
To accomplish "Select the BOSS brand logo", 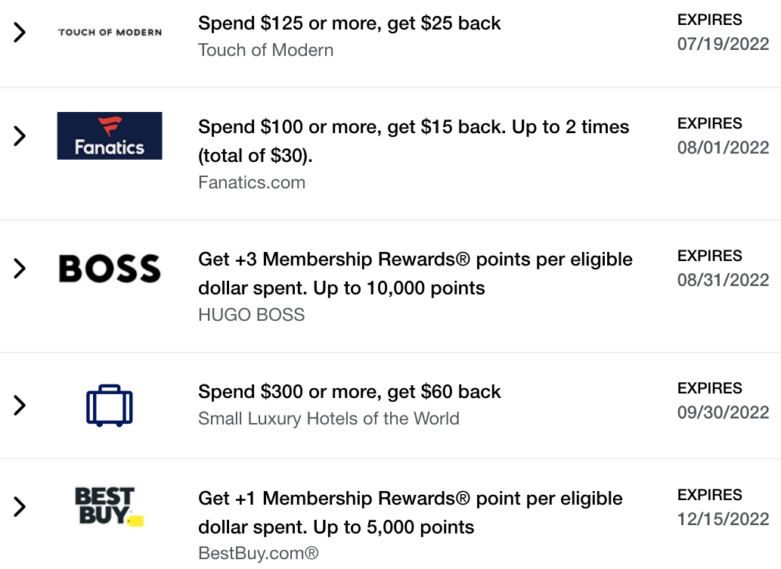I will click(110, 269).
